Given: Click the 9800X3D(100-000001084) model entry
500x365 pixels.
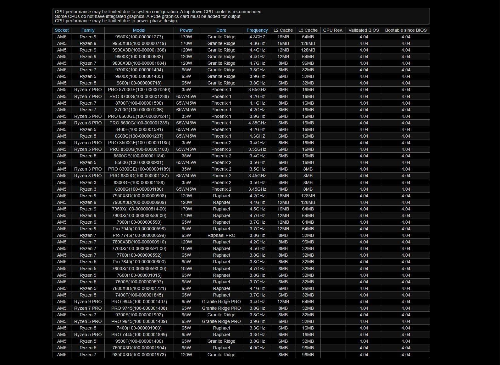Looking at the screenshot, I should coord(139,63).
